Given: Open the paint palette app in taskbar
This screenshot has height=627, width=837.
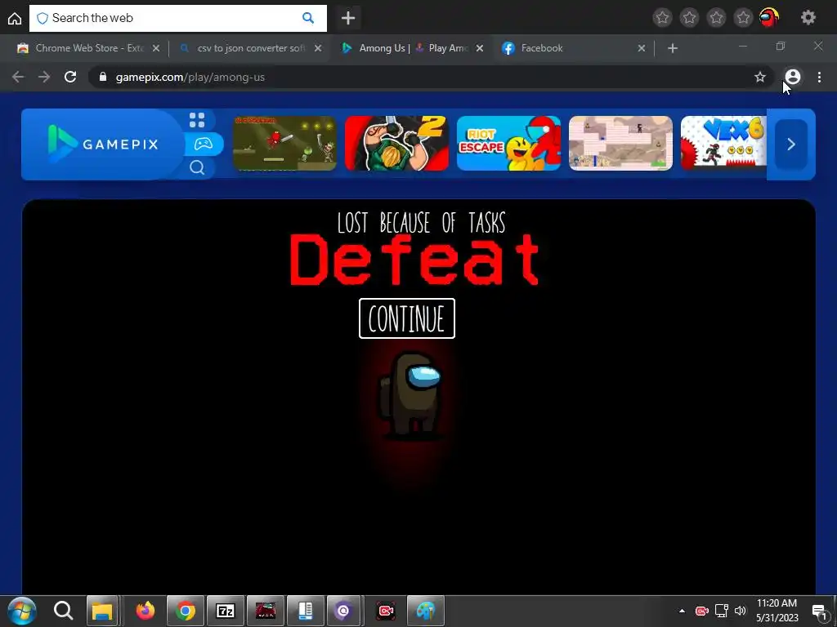Looking at the screenshot, I should 425,611.
